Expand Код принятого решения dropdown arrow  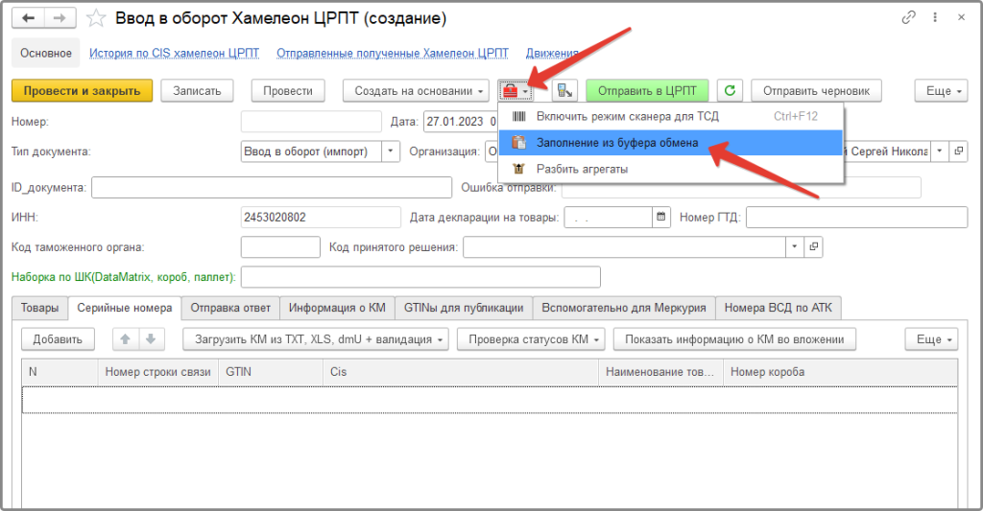click(794, 247)
